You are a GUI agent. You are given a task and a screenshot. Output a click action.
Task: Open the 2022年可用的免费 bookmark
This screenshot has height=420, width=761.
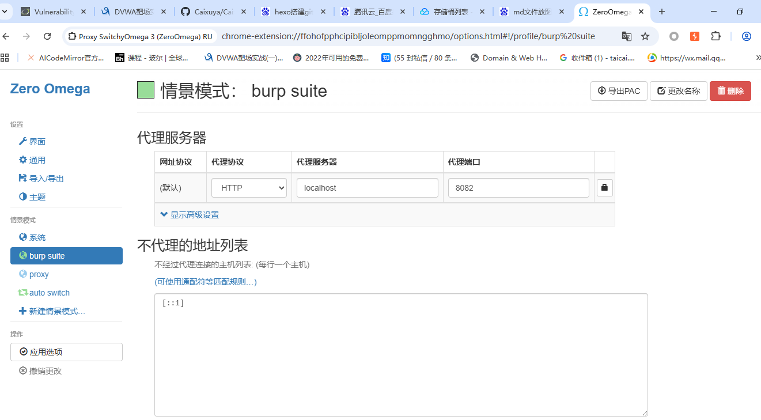331,58
